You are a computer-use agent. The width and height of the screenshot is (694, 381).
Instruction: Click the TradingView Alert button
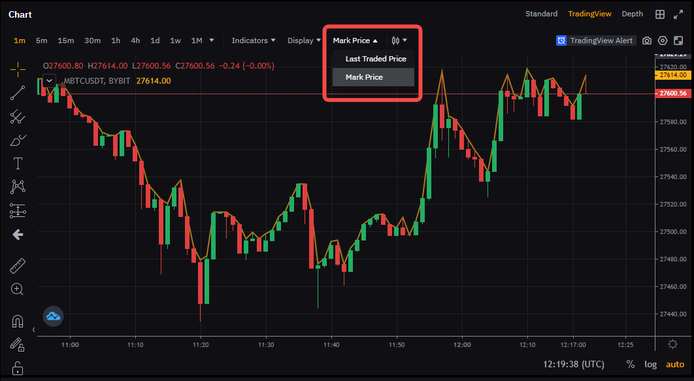[x=595, y=41]
